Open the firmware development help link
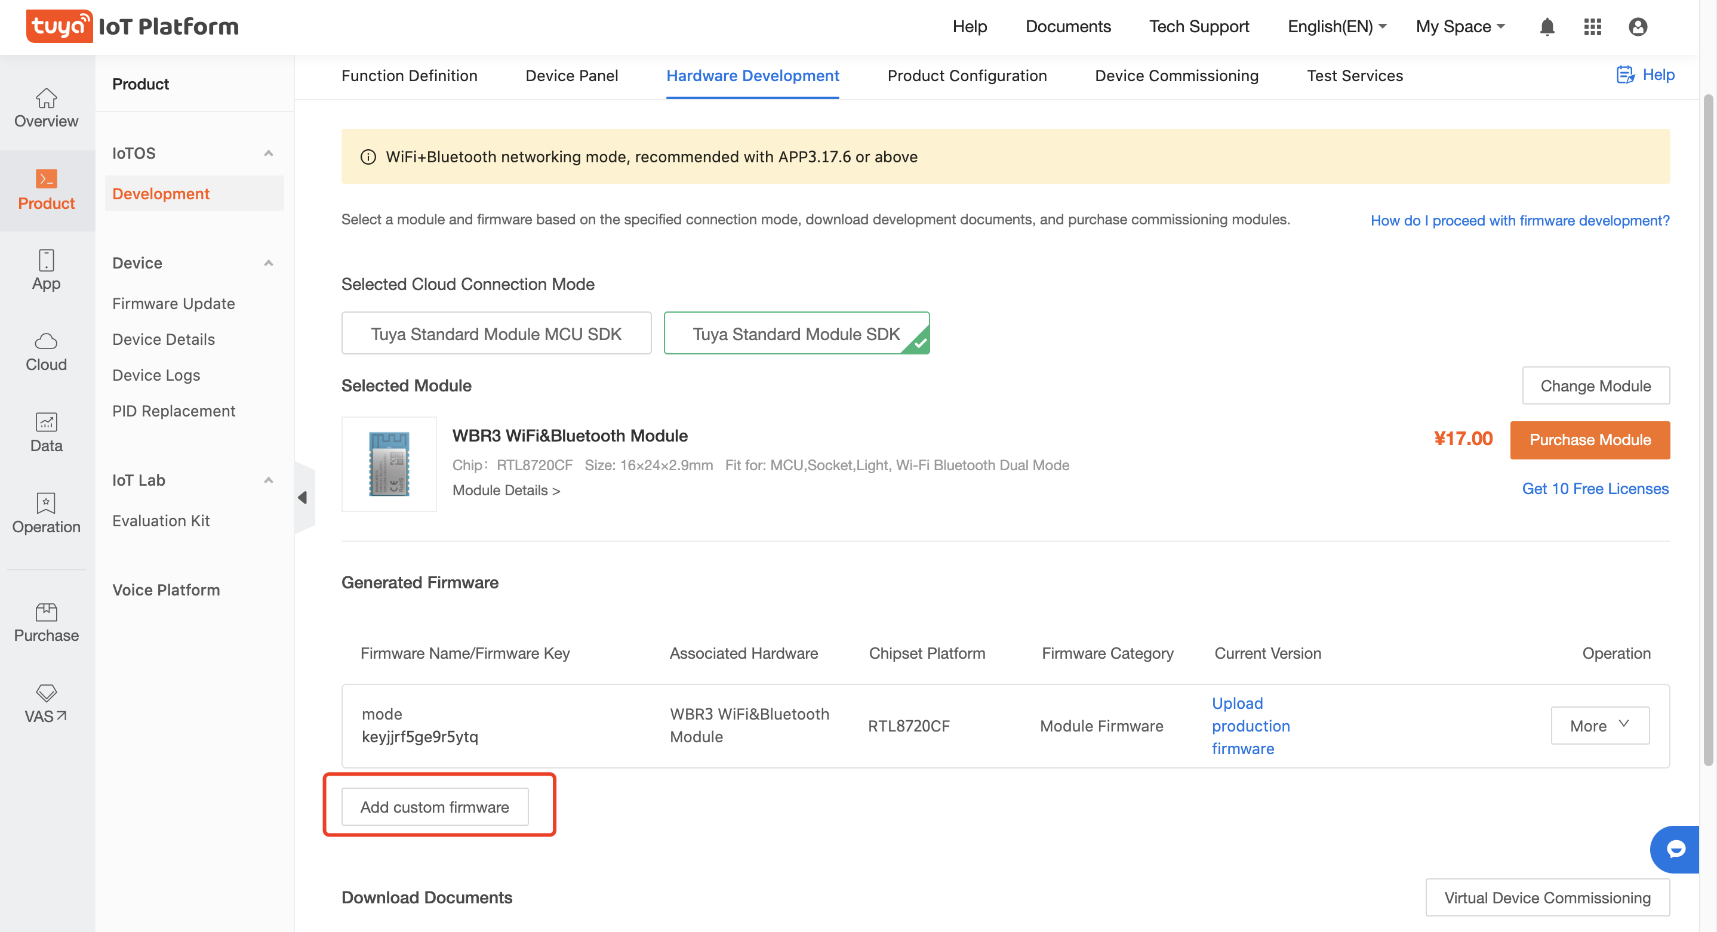Viewport: 1717px width, 932px height. coord(1520,221)
